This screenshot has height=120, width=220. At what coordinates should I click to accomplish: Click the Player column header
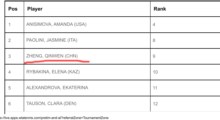(35, 9)
